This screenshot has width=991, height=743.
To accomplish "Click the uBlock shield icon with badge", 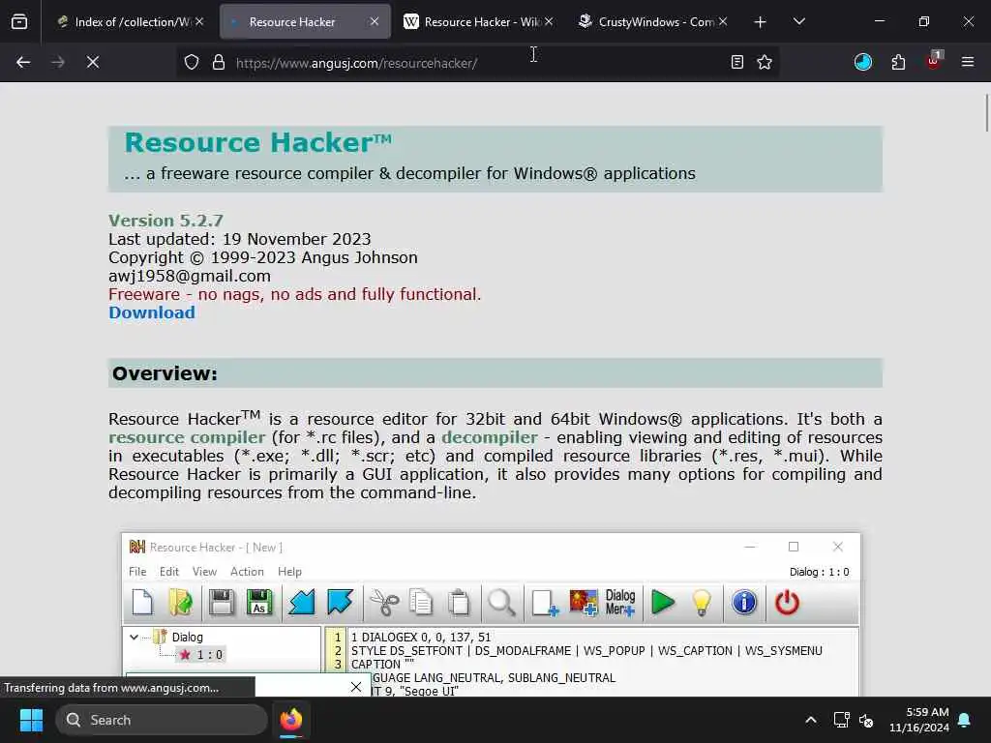I will [x=934, y=61].
